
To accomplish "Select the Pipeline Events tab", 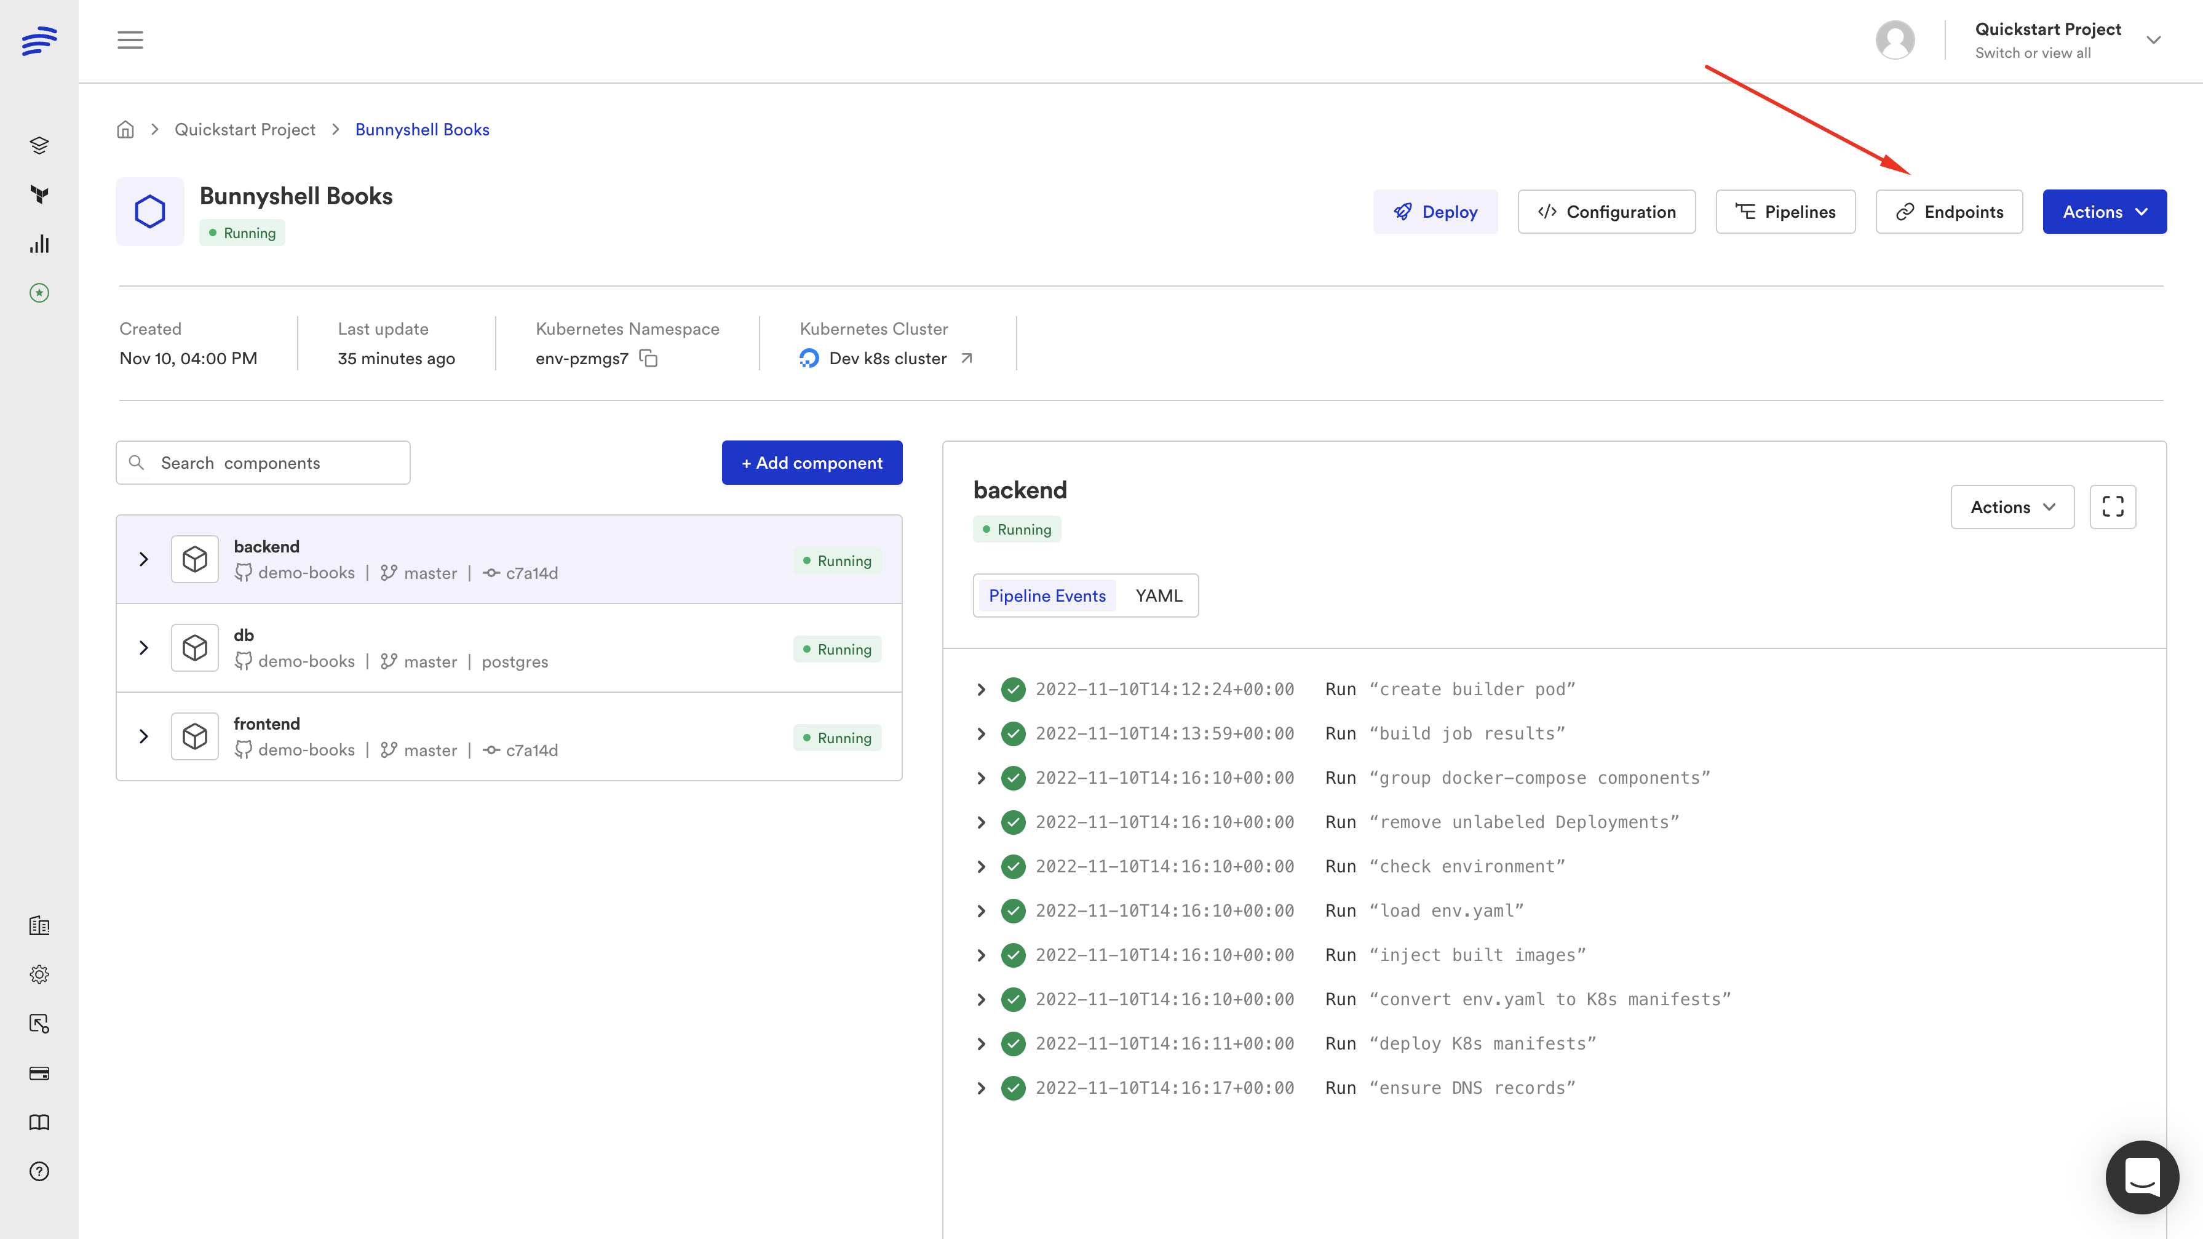I will coord(1046,596).
